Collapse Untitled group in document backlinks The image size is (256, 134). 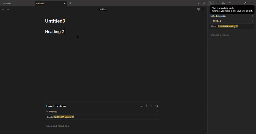coord(47,112)
